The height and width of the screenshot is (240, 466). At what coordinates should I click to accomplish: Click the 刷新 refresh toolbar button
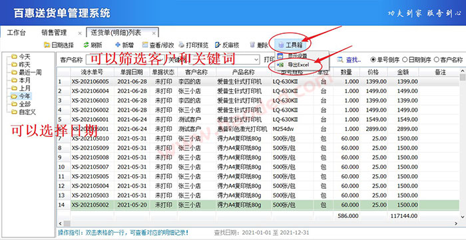[93, 45]
